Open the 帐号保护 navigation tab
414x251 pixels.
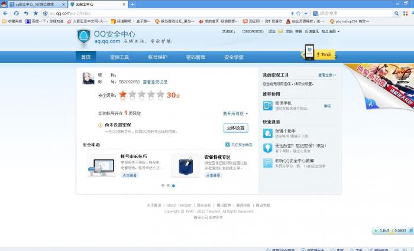(x=158, y=57)
